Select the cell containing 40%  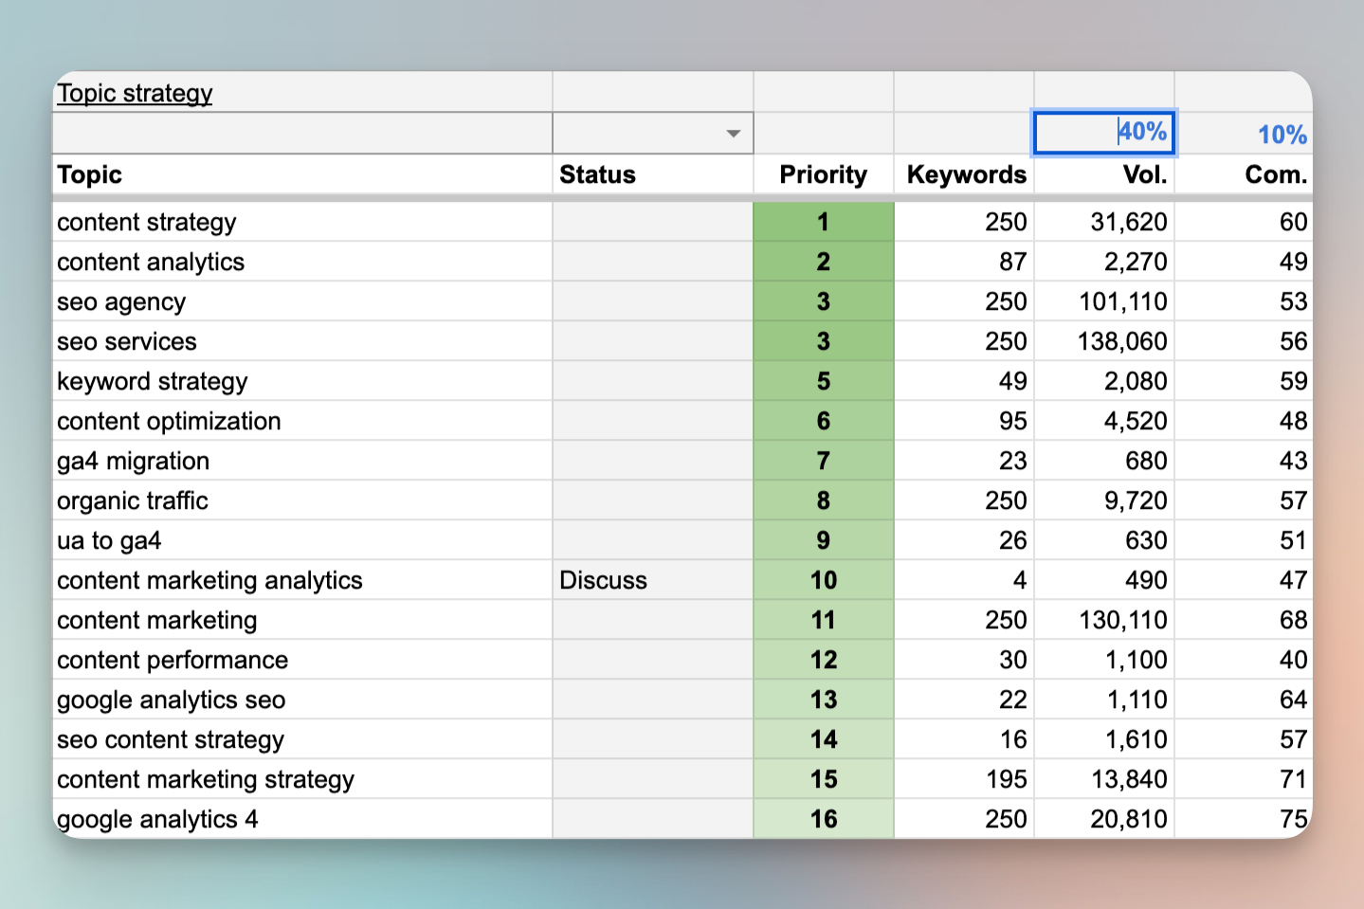(1104, 133)
